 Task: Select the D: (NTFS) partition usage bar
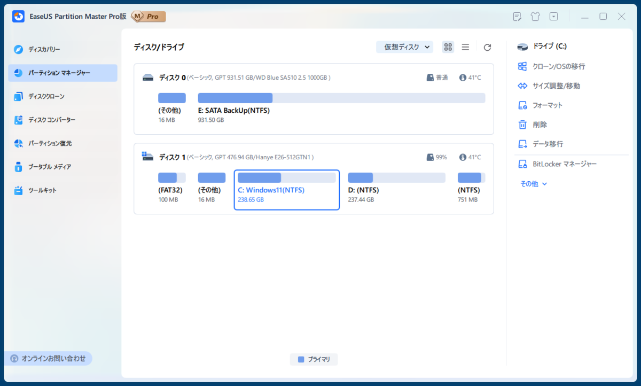click(x=396, y=177)
